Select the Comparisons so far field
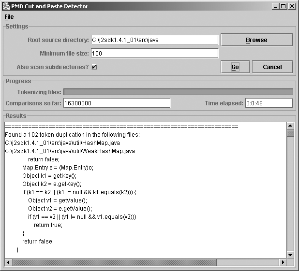 click(x=117, y=103)
